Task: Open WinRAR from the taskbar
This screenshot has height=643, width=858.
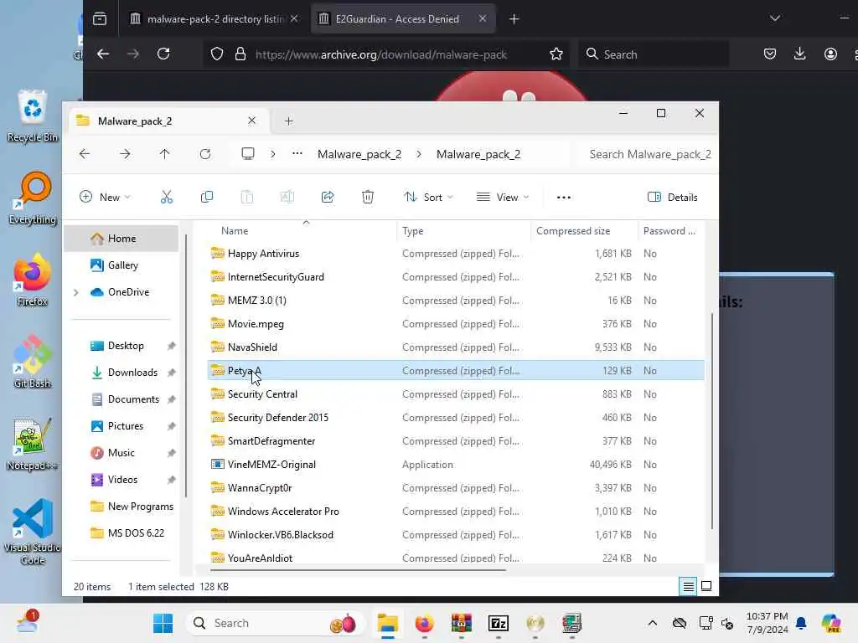Action: click(x=462, y=623)
